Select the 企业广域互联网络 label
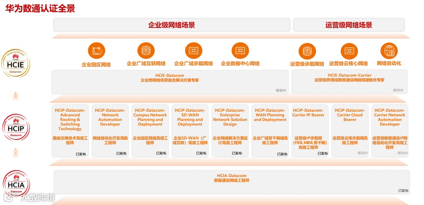The width and height of the screenshot is (424, 205). pyautogui.click(x=146, y=64)
